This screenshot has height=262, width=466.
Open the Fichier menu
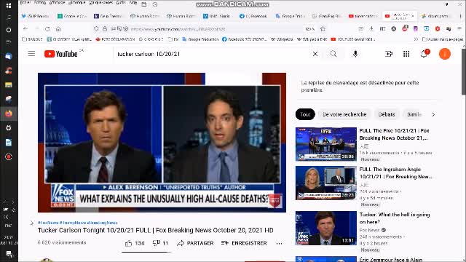coord(25,2)
